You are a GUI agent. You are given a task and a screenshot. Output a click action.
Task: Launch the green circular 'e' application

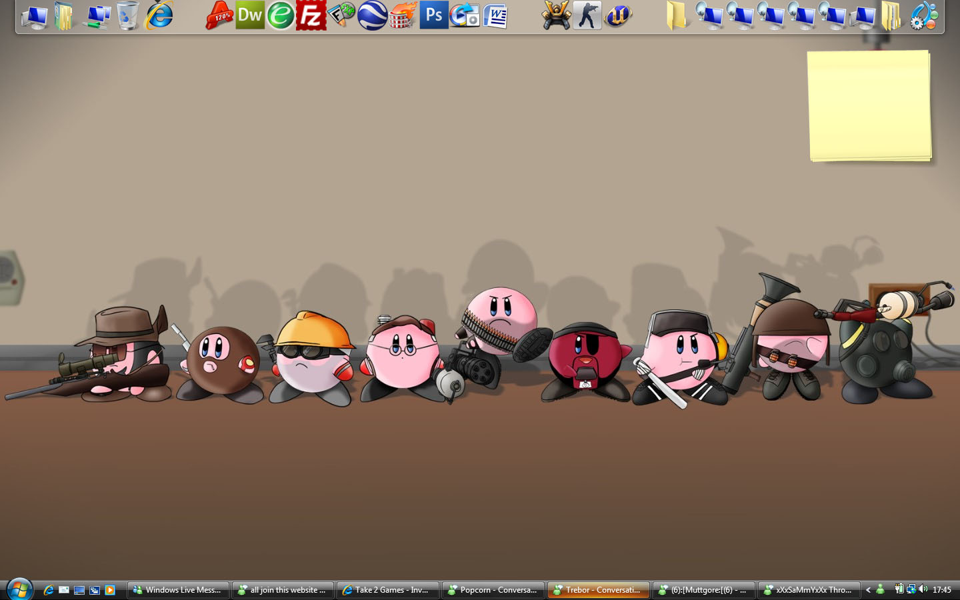(x=281, y=15)
